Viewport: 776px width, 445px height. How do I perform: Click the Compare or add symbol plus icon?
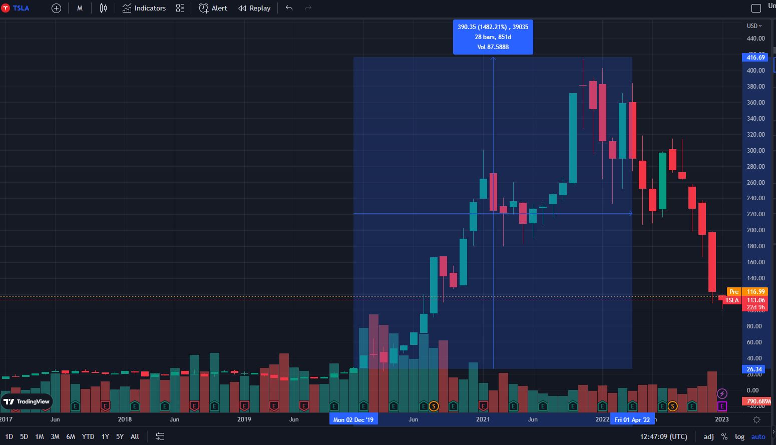57,8
